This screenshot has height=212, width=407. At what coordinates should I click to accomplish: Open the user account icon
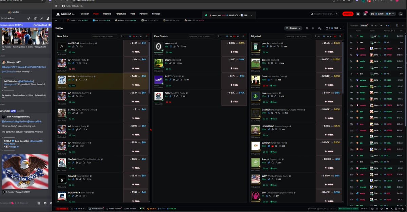(401, 14)
